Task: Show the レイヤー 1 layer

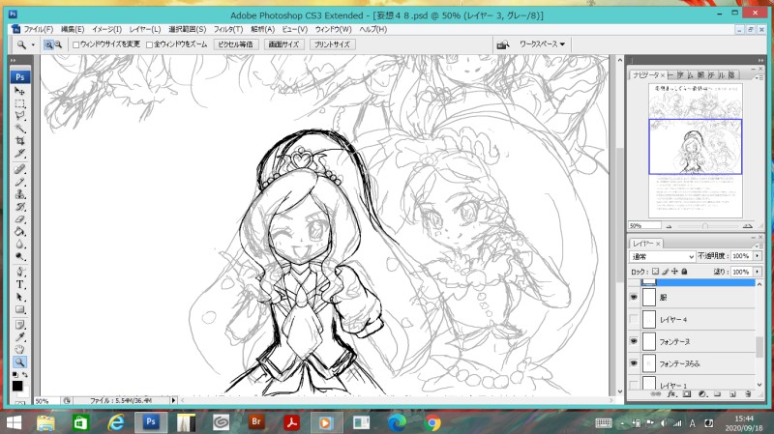Action: click(x=634, y=384)
